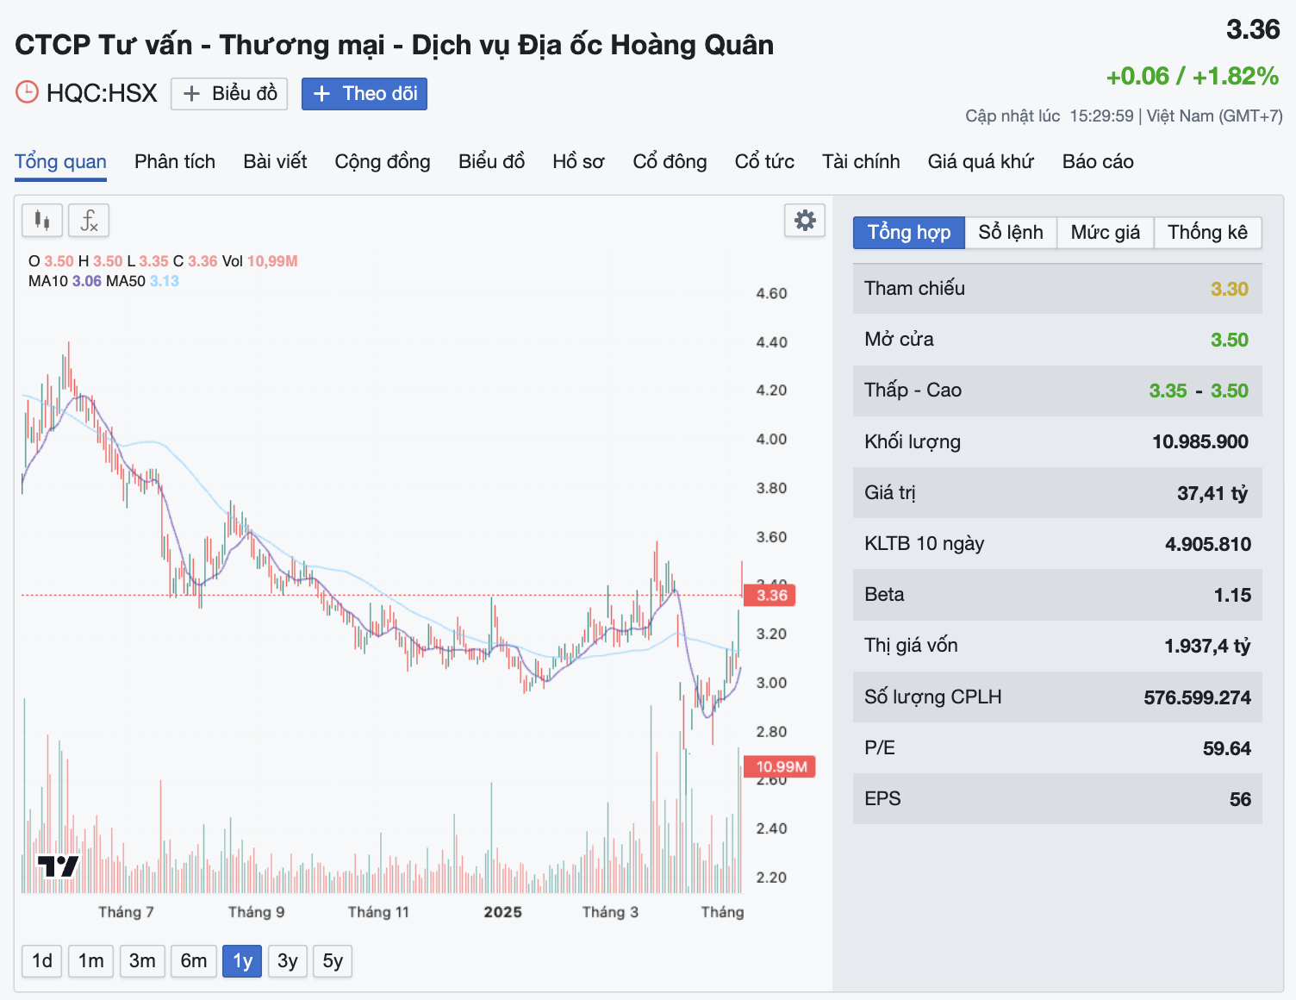Viewport: 1296px width, 1000px height.
Task: Click the Giá trị value 37,41 tỷ
Action: [x=1212, y=493]
